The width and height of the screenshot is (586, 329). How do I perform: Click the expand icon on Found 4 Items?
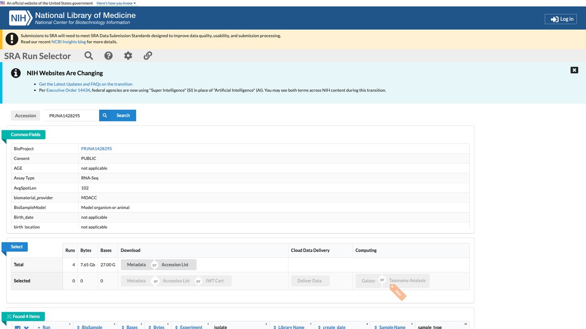tap(9, 317)
